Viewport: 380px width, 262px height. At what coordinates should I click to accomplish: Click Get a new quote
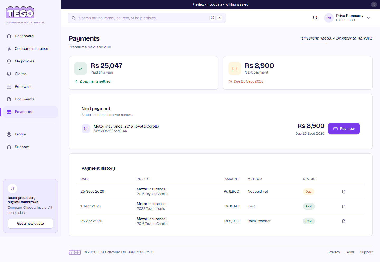tap(30, 224)
